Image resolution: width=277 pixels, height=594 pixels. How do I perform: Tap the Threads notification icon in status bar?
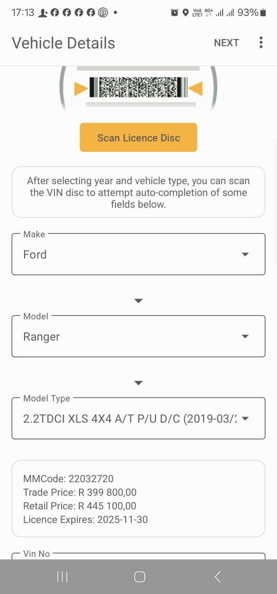pyautogui.click(x=102, y=13)
